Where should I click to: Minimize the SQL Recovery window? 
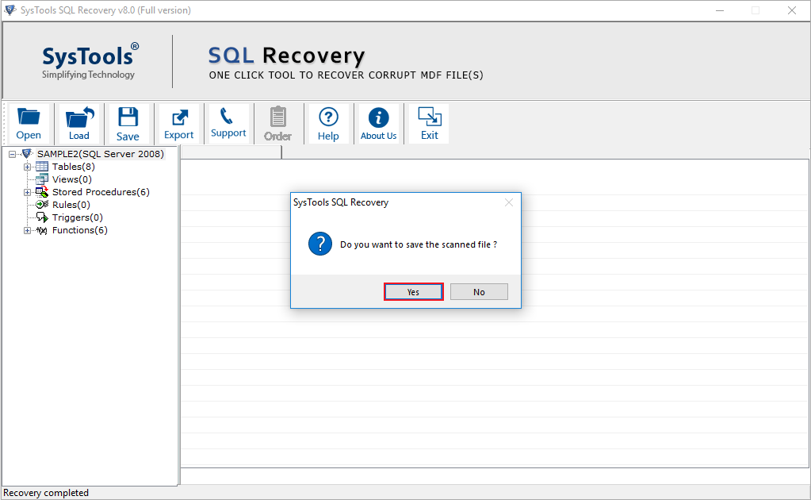[x=720, y=10]
